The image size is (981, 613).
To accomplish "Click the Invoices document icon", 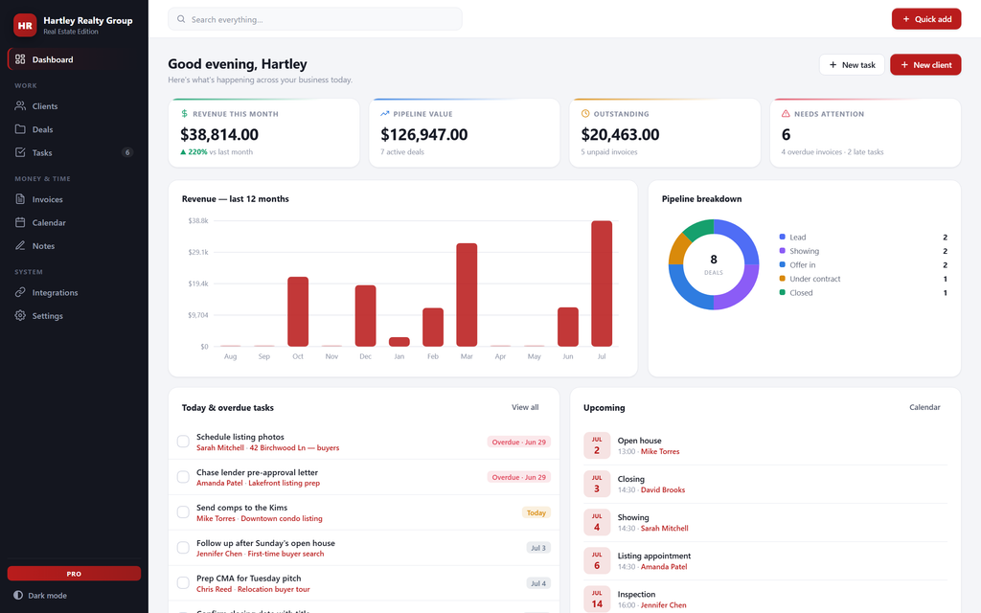I will click(x=20, y=199).
